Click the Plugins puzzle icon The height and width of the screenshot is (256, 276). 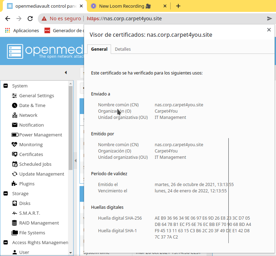pos(14,184)
